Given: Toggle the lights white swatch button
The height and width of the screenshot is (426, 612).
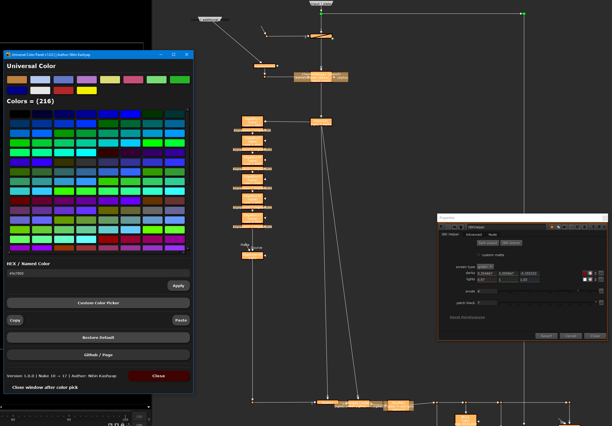Looking at the screenshot, I should 585,279.
